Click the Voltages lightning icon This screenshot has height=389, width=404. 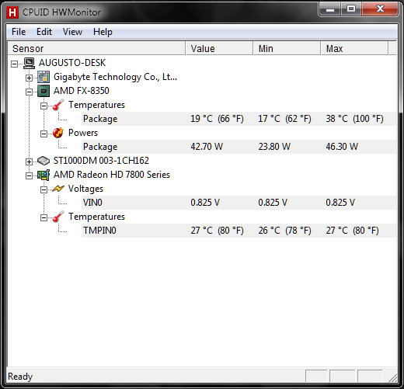pos(58,189)
